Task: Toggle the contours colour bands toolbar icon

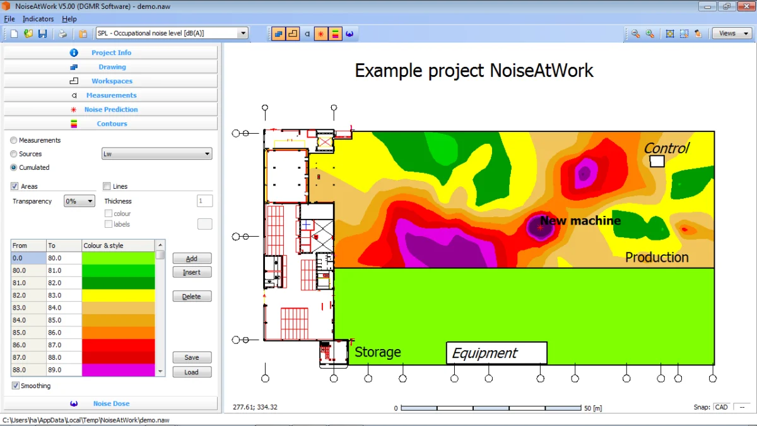Action: pyautogui.click(x=336, y=33)
